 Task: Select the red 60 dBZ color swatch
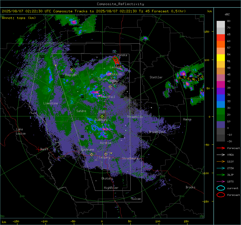click(221, 38)
